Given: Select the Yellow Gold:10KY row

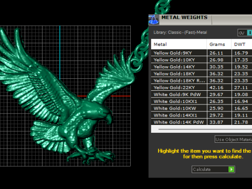Looking at the screenshot, I should 202,60.
